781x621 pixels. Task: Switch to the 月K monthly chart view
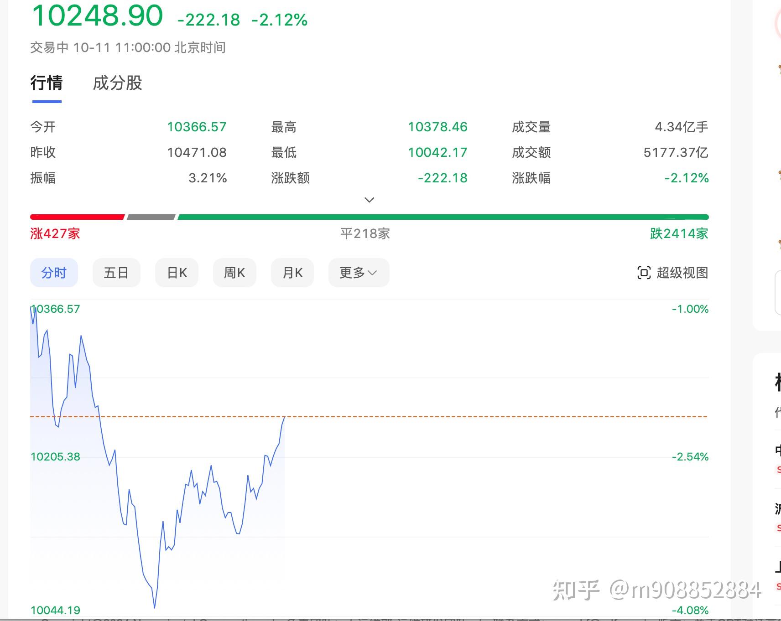point(292,272)
